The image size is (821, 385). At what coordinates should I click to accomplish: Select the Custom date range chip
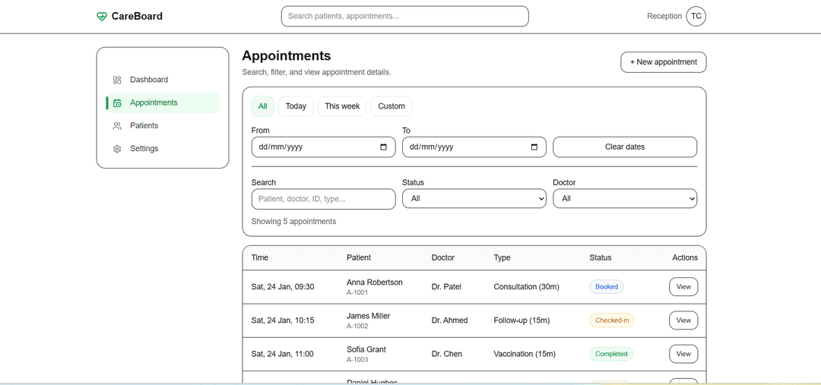click(391, 106)
